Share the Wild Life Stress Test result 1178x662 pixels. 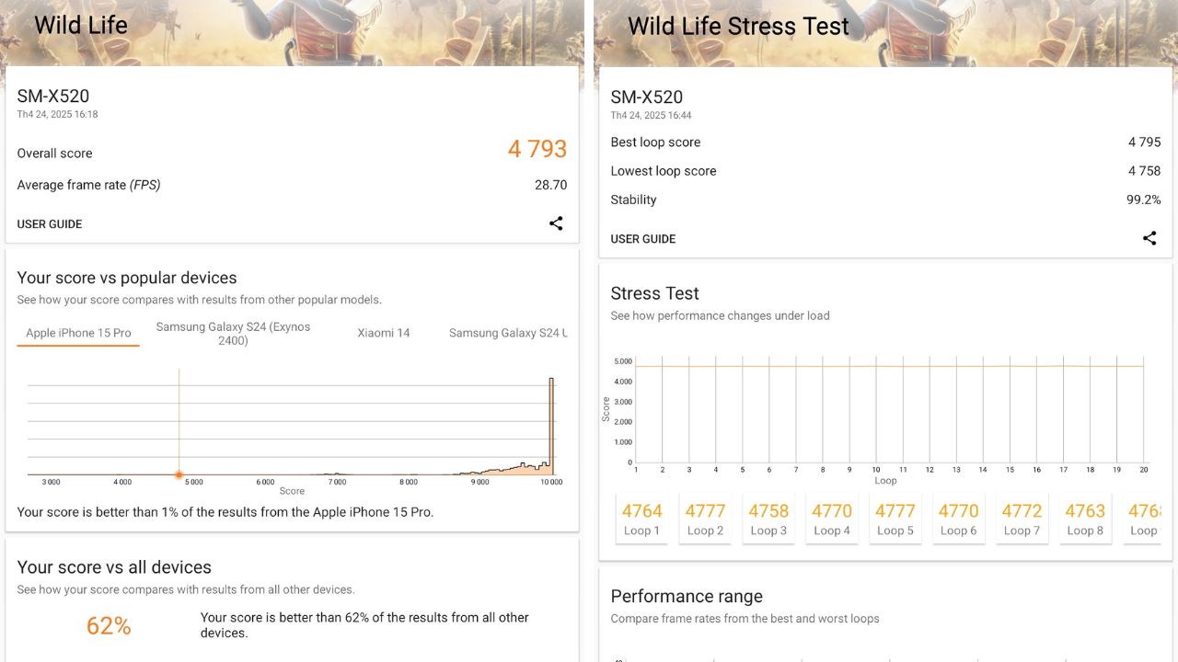tap(1149, 238)
